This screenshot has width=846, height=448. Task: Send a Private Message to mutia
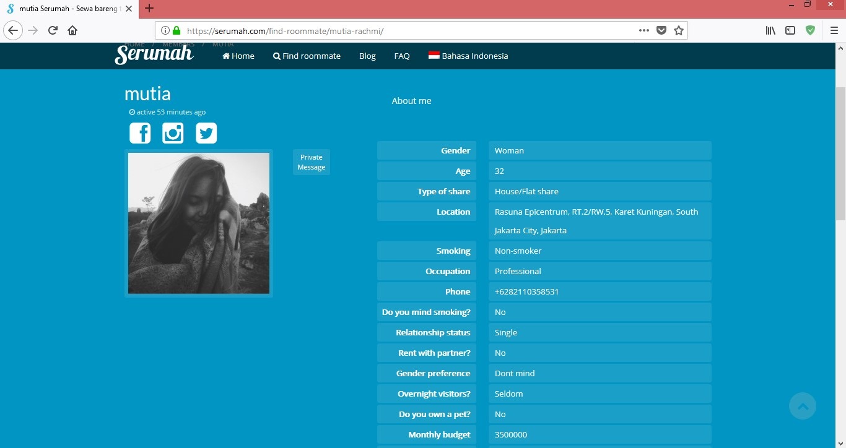coord(312,162)
